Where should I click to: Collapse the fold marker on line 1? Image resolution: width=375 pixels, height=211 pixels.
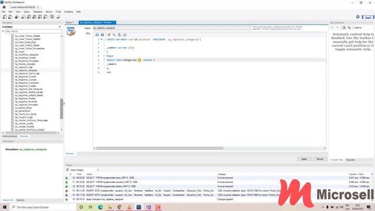[x=104, y=39]
